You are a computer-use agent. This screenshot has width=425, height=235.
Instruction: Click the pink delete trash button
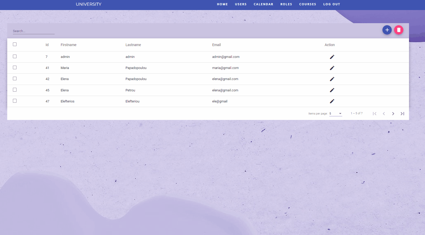399,30
